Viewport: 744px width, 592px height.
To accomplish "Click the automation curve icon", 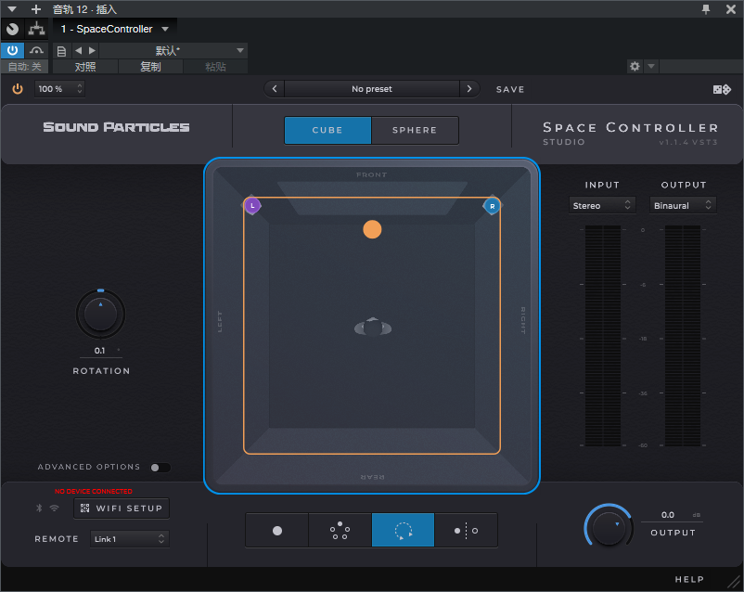I will pyautogui.click(x=36, y=50).
